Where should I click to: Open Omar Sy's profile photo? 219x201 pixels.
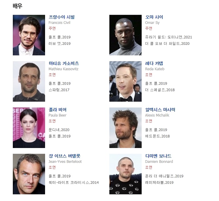click(x=125, y=35)
